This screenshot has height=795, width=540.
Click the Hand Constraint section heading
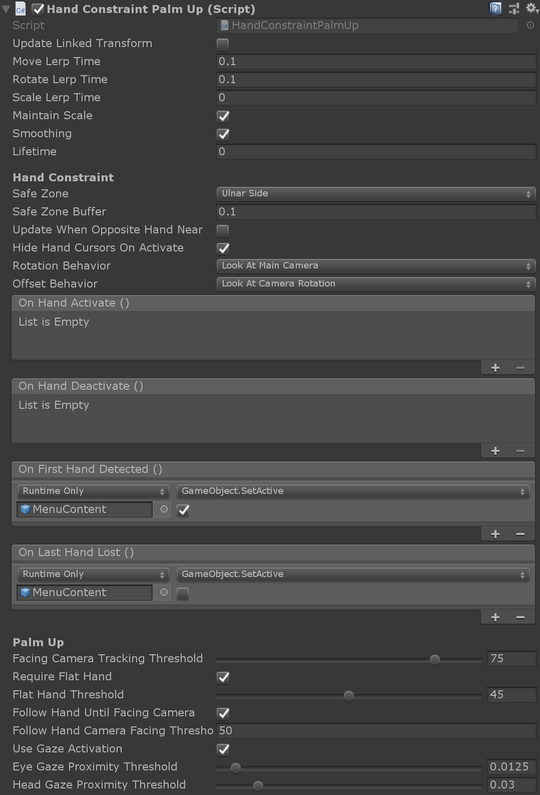pyautogui.click(x=64, y=177)
